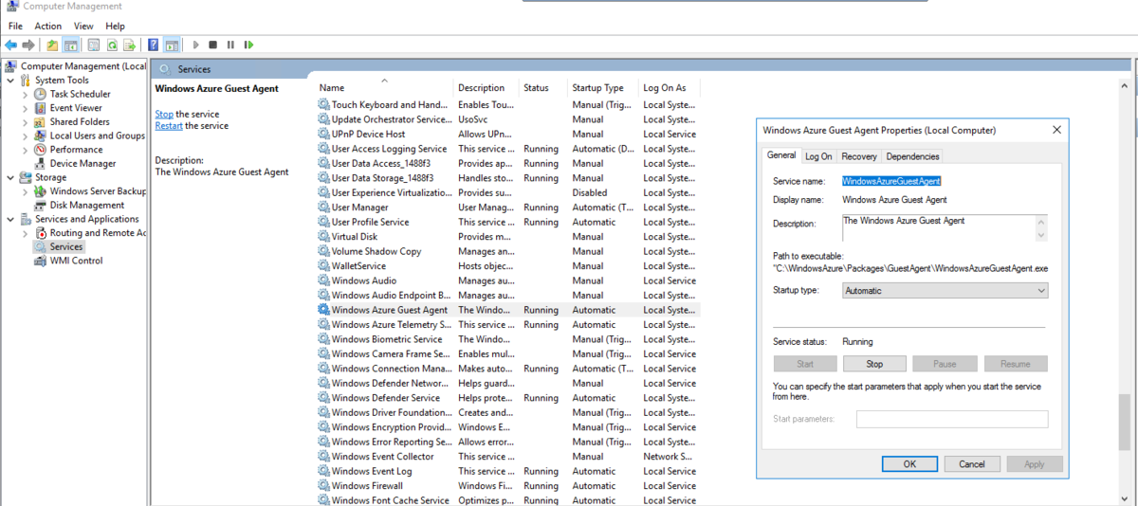This screenshot has height=506, width=1138.
Task: Select WMI Control in the tree
Action: coord(76,261)
